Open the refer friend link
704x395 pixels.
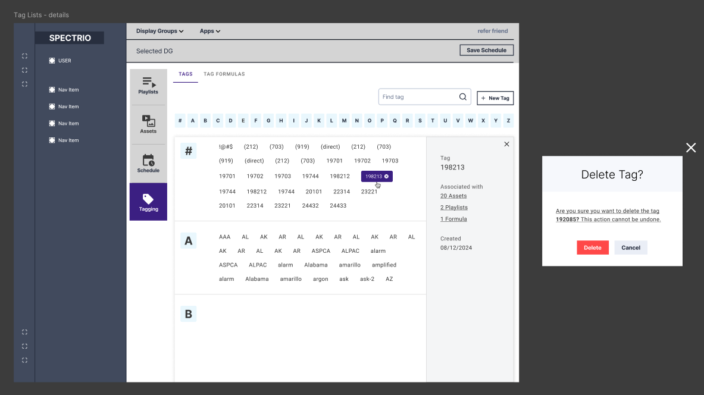[x=493, y=31]
